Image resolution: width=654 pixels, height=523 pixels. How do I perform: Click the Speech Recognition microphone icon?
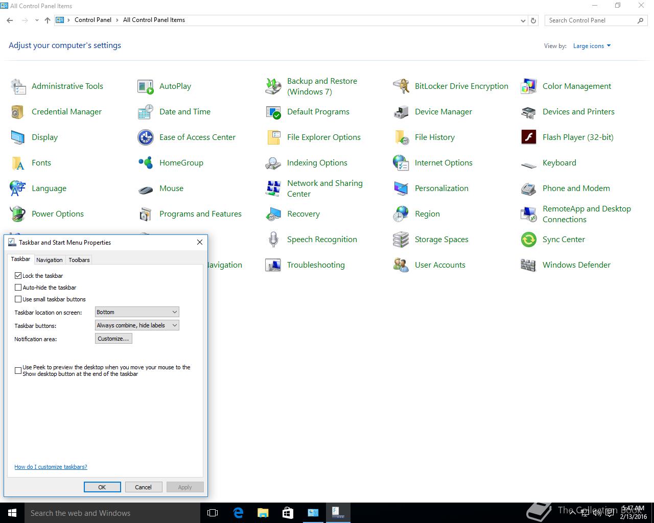coord(273,240)
